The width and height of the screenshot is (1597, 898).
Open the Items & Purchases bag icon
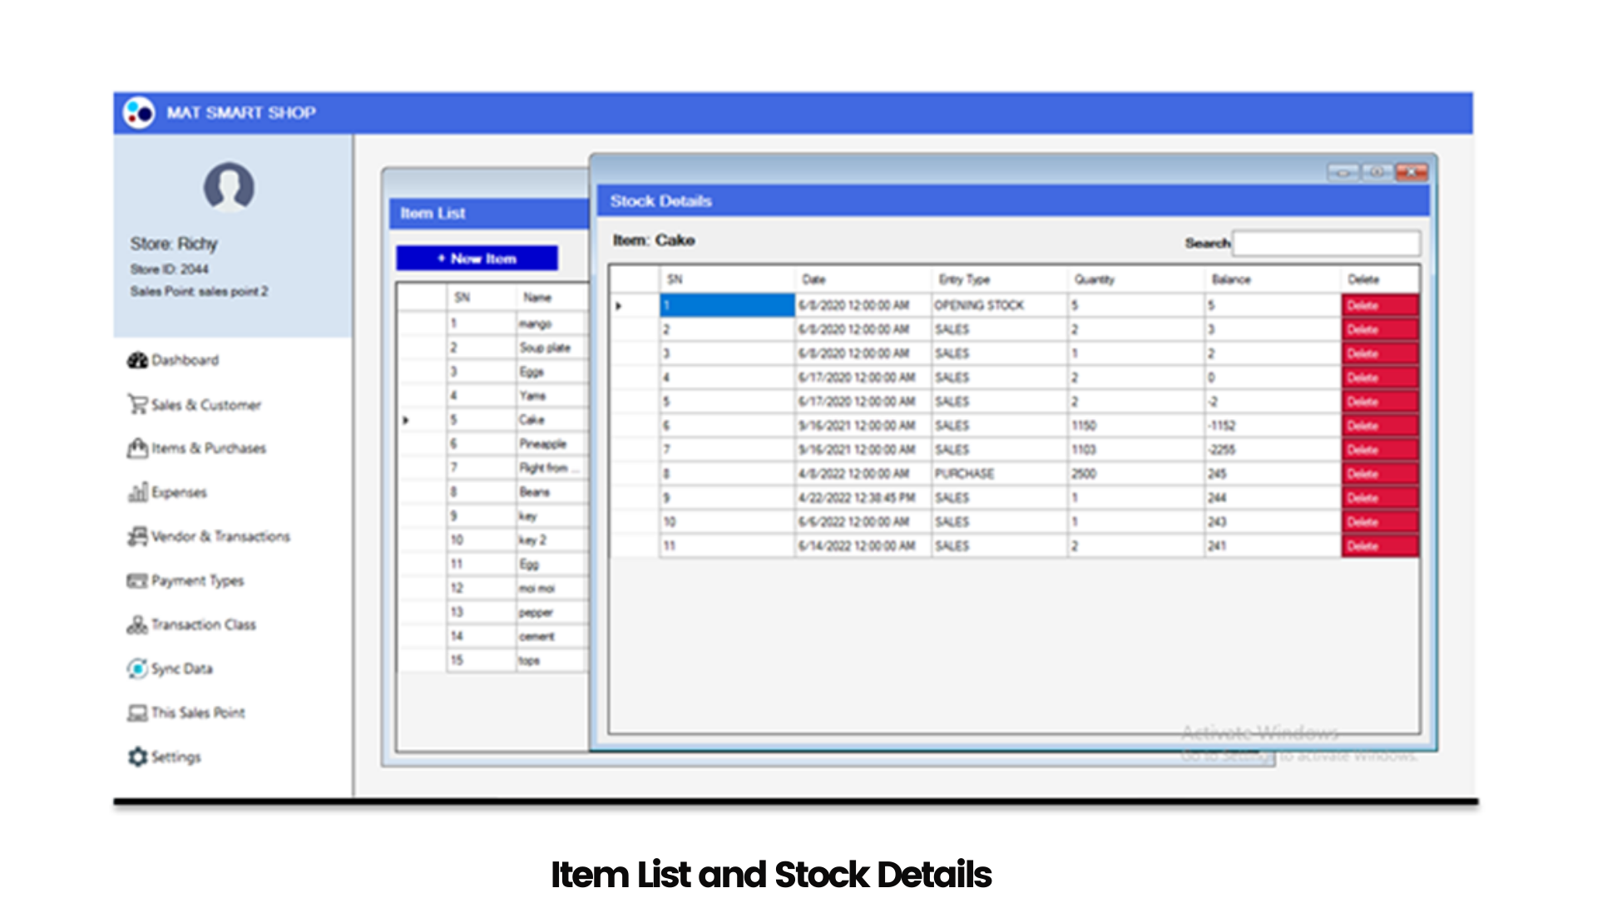point(136,448)
